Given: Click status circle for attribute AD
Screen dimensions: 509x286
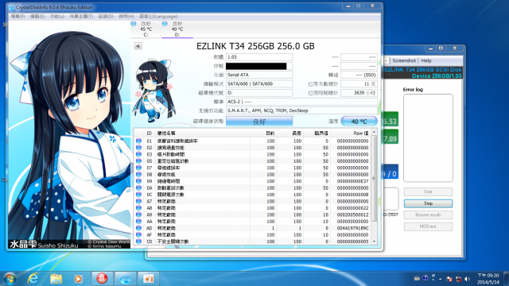Looking at the screenshot, I should (138, 228).
